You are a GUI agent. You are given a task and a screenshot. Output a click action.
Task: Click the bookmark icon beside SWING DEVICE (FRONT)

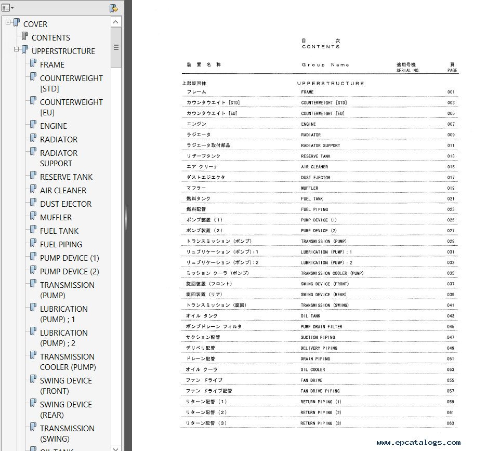coord(33,379)
